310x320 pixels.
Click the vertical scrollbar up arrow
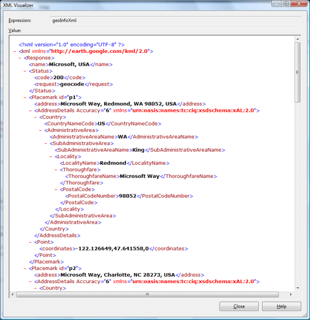298,39
